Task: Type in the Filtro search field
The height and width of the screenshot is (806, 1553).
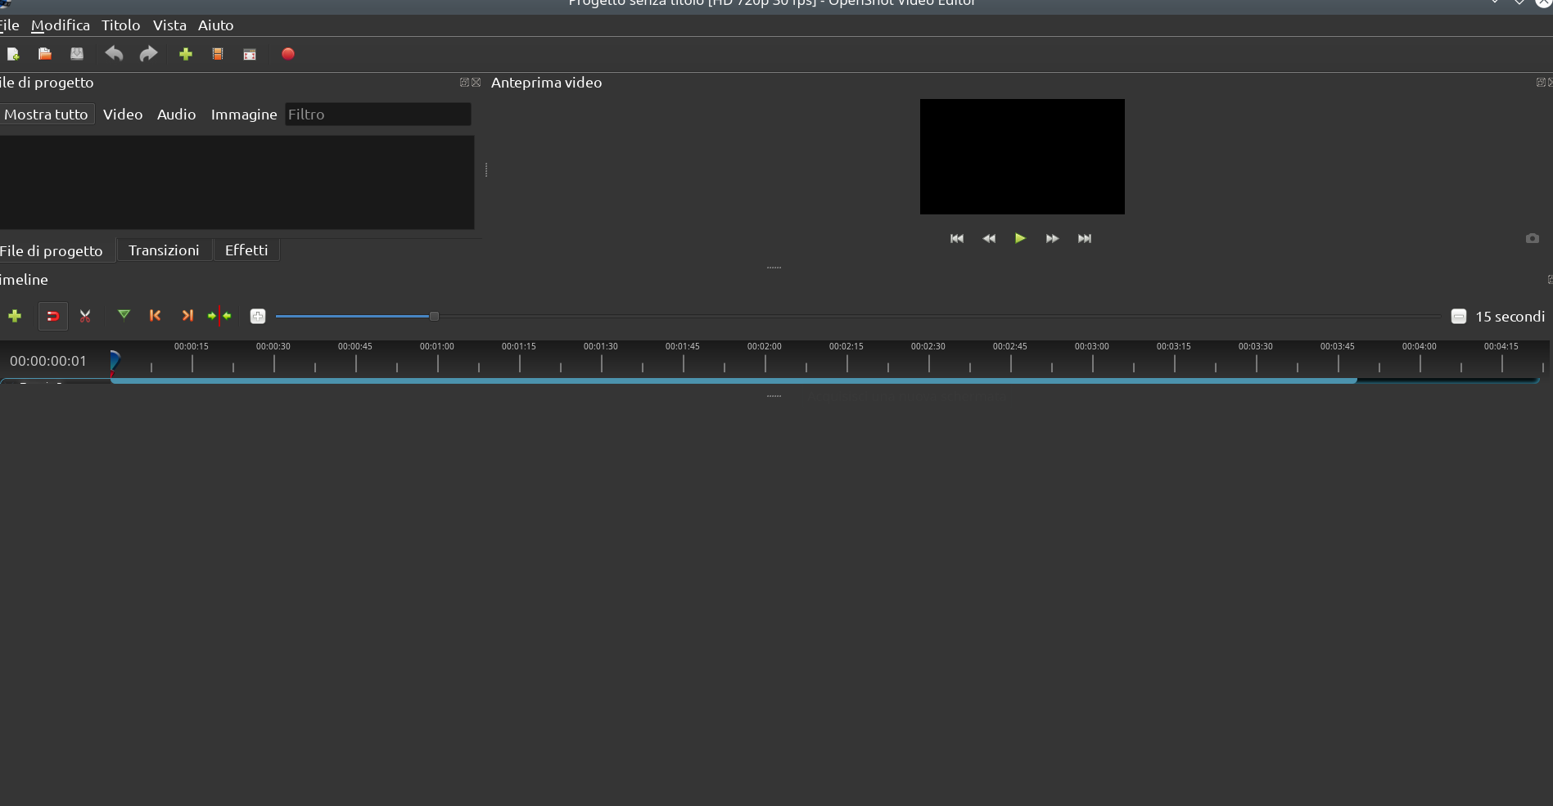Action: tap(377, 114)
